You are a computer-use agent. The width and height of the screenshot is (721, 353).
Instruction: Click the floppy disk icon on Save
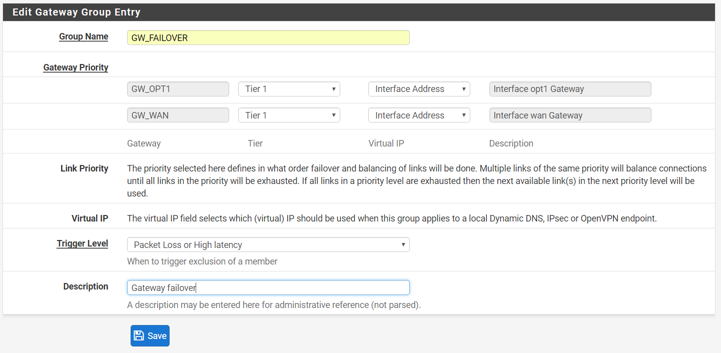[x=139, y=336]
